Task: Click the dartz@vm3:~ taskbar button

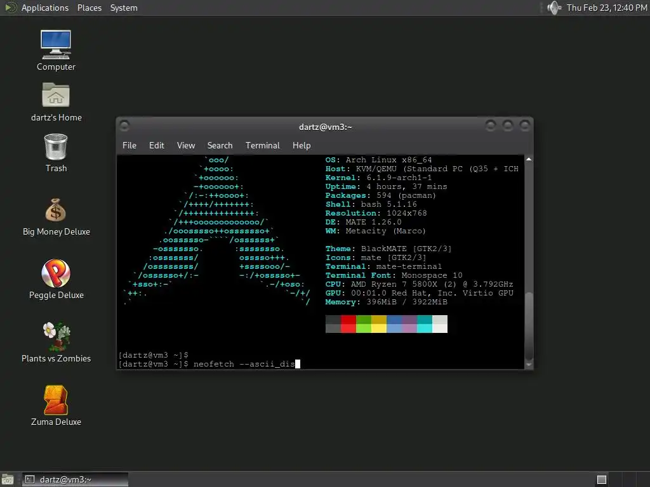Action: pos(75,479)
